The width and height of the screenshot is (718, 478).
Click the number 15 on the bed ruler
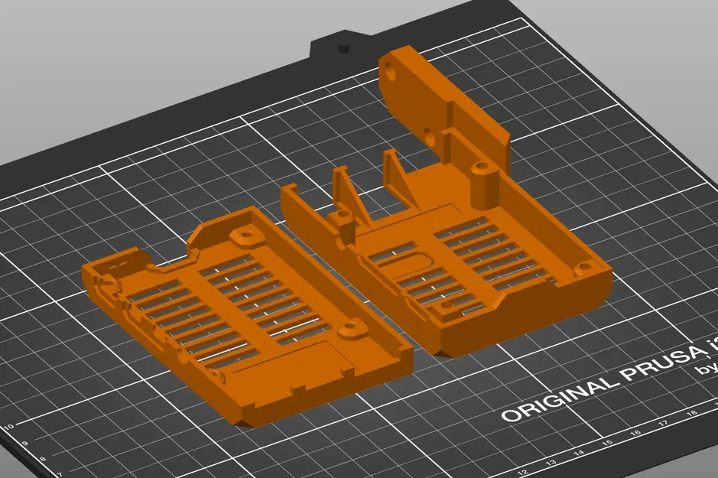608,442
